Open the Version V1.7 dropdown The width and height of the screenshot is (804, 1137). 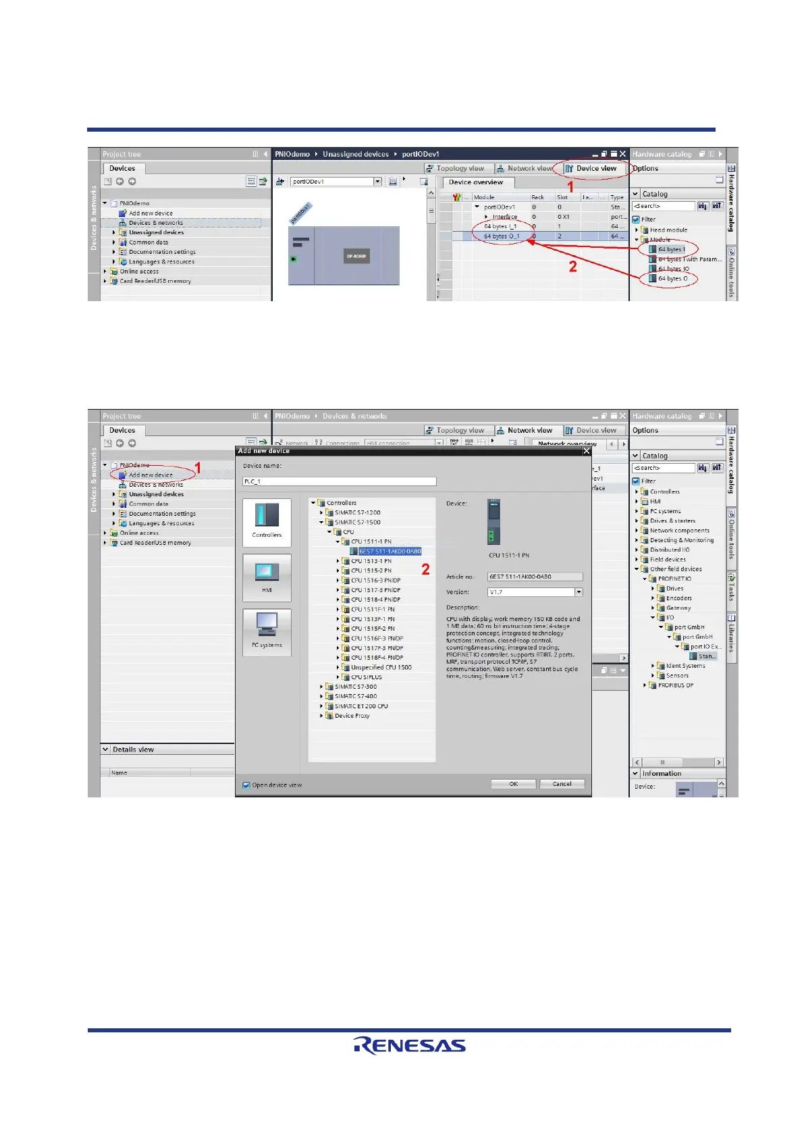(x=579, y=592)
